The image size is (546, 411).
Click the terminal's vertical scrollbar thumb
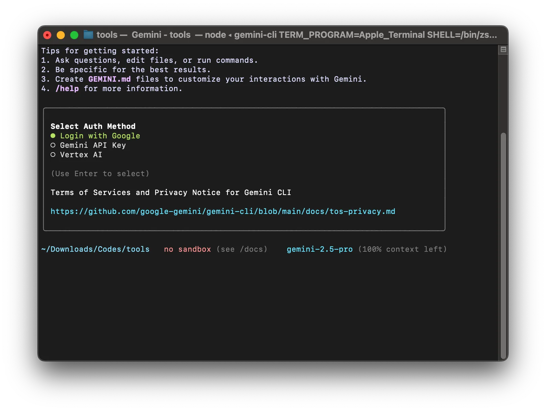[x=503, y=246]
